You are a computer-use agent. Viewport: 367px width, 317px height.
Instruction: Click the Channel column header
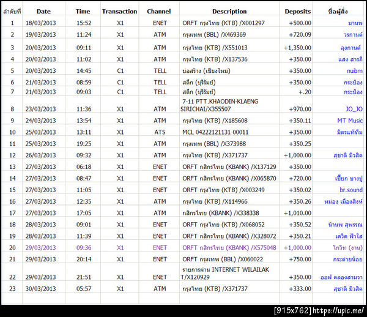click(159, 12)
